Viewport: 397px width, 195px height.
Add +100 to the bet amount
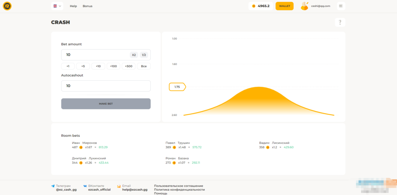113,66
